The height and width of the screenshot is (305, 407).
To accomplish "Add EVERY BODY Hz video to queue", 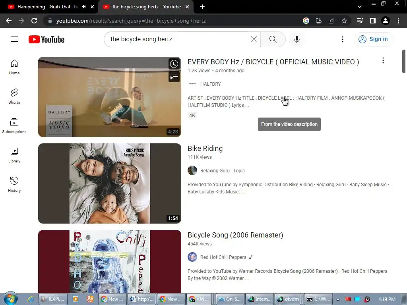I will 174,77.
